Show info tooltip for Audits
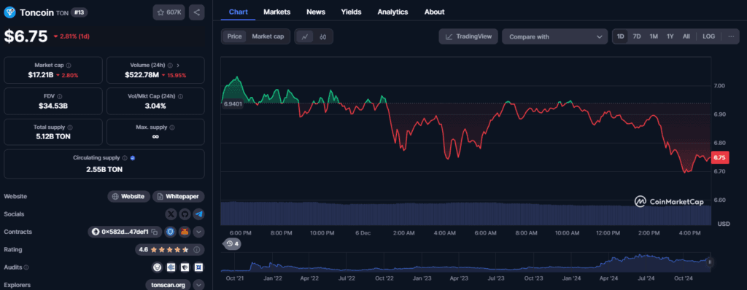747x290 pixels. pyautogui.click(x=26, y=267)
